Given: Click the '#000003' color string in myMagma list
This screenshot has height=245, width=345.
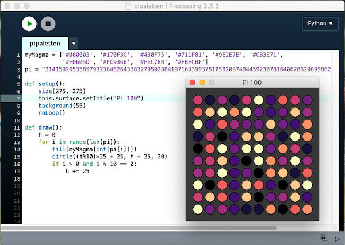Looking at the screenshot, I should click(x=76, y=55).
